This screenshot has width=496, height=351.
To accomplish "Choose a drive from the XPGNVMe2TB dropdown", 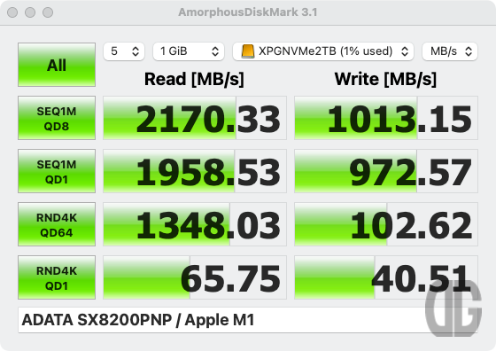I will click(x=323, y=51).
